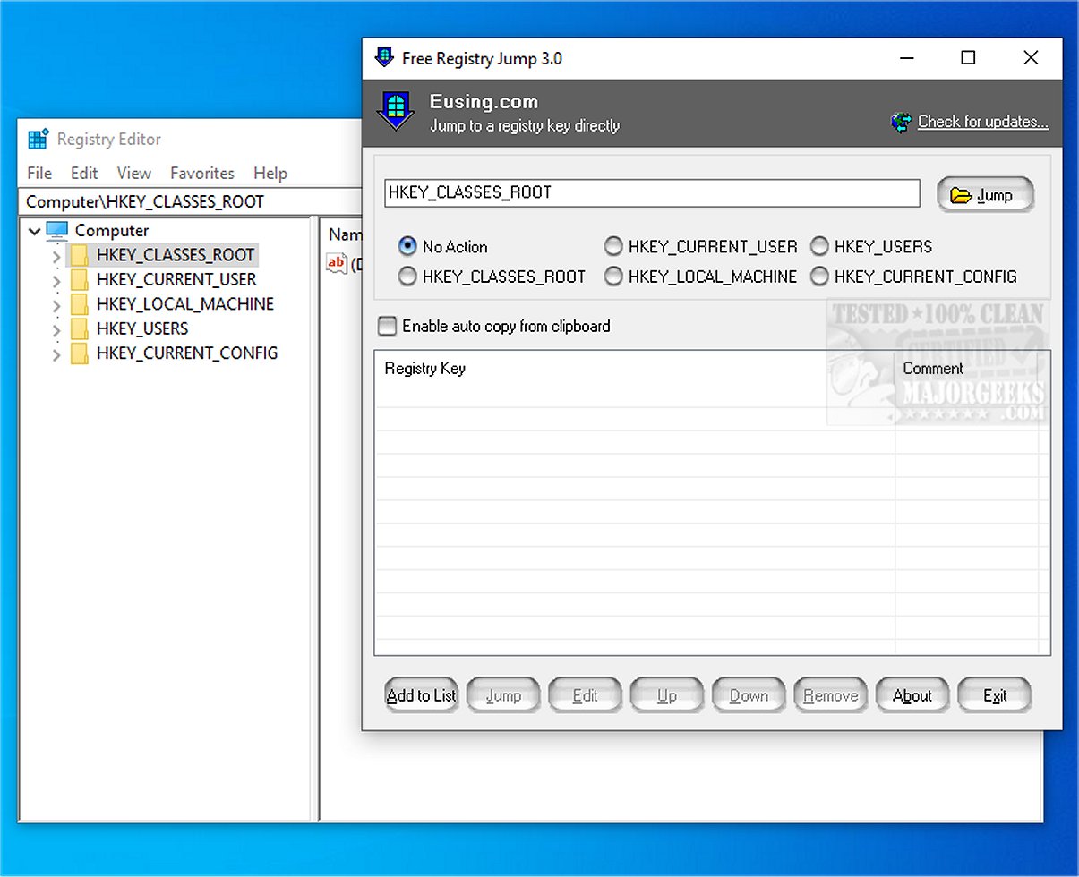Click the HKEY_CLASSES_ROOT folder icon
Screen dimensions: 1079x877
click(x=80, y=254)
